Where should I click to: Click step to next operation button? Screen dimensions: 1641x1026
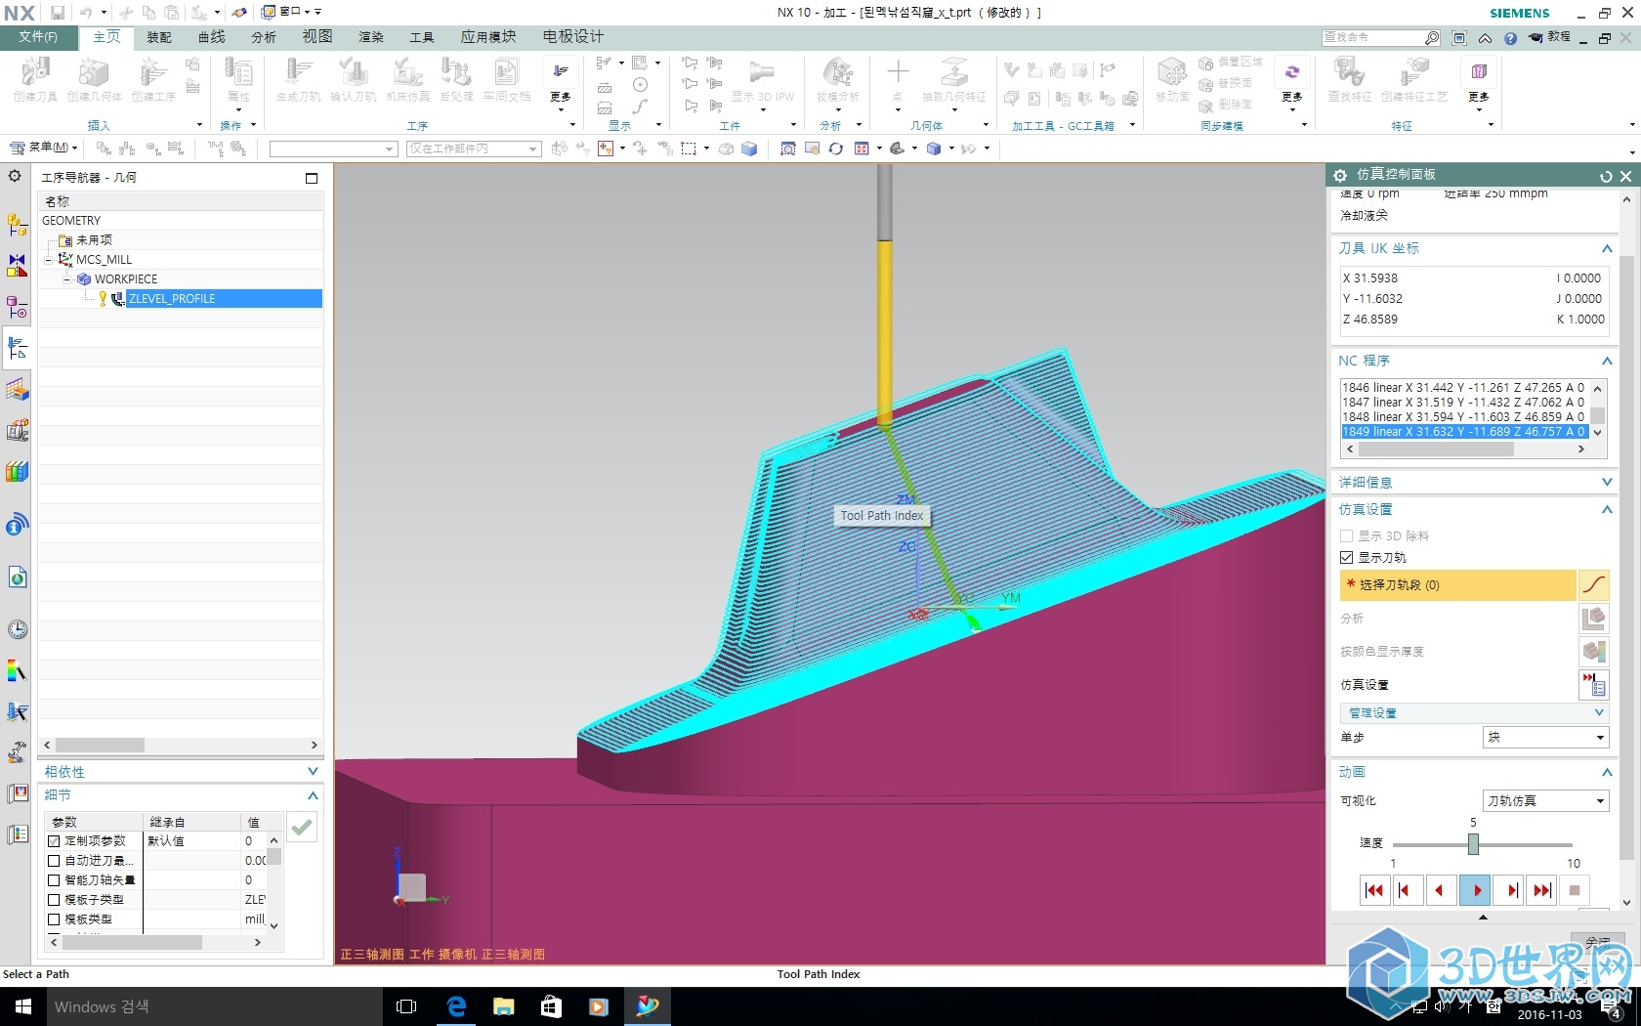pyautogui.click(x=1510, y=890)
